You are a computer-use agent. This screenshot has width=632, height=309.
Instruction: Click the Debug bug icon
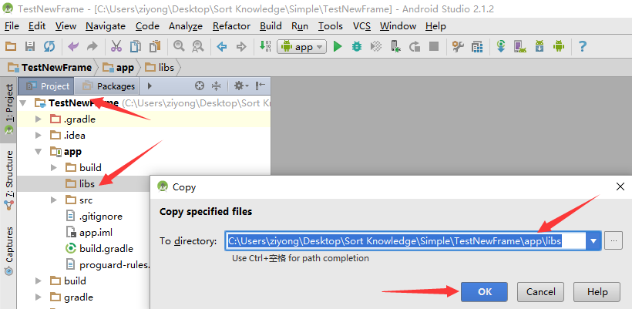click(357, 47)
